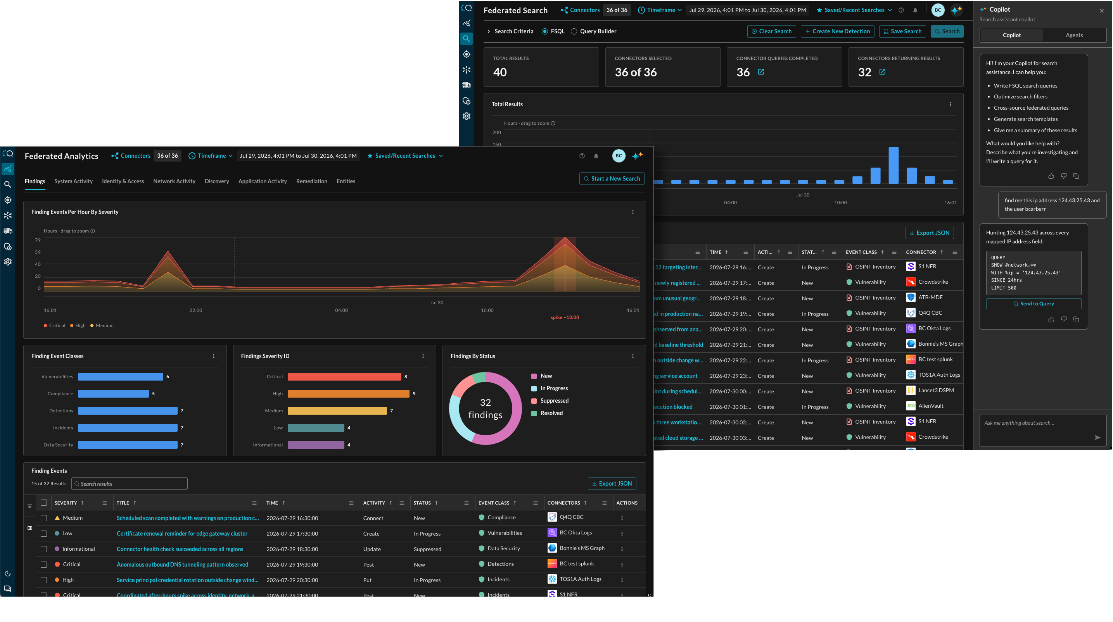Open Total Results chart options in Federated Search
The image size is (1113, 622).
[x=951, y=105]
